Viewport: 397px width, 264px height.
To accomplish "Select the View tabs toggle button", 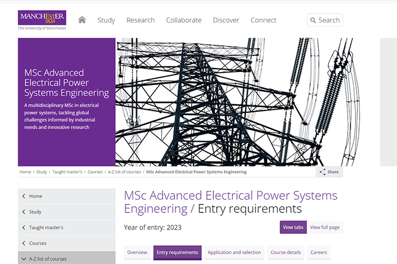I will pyautogui.click(x=293, y=227).
